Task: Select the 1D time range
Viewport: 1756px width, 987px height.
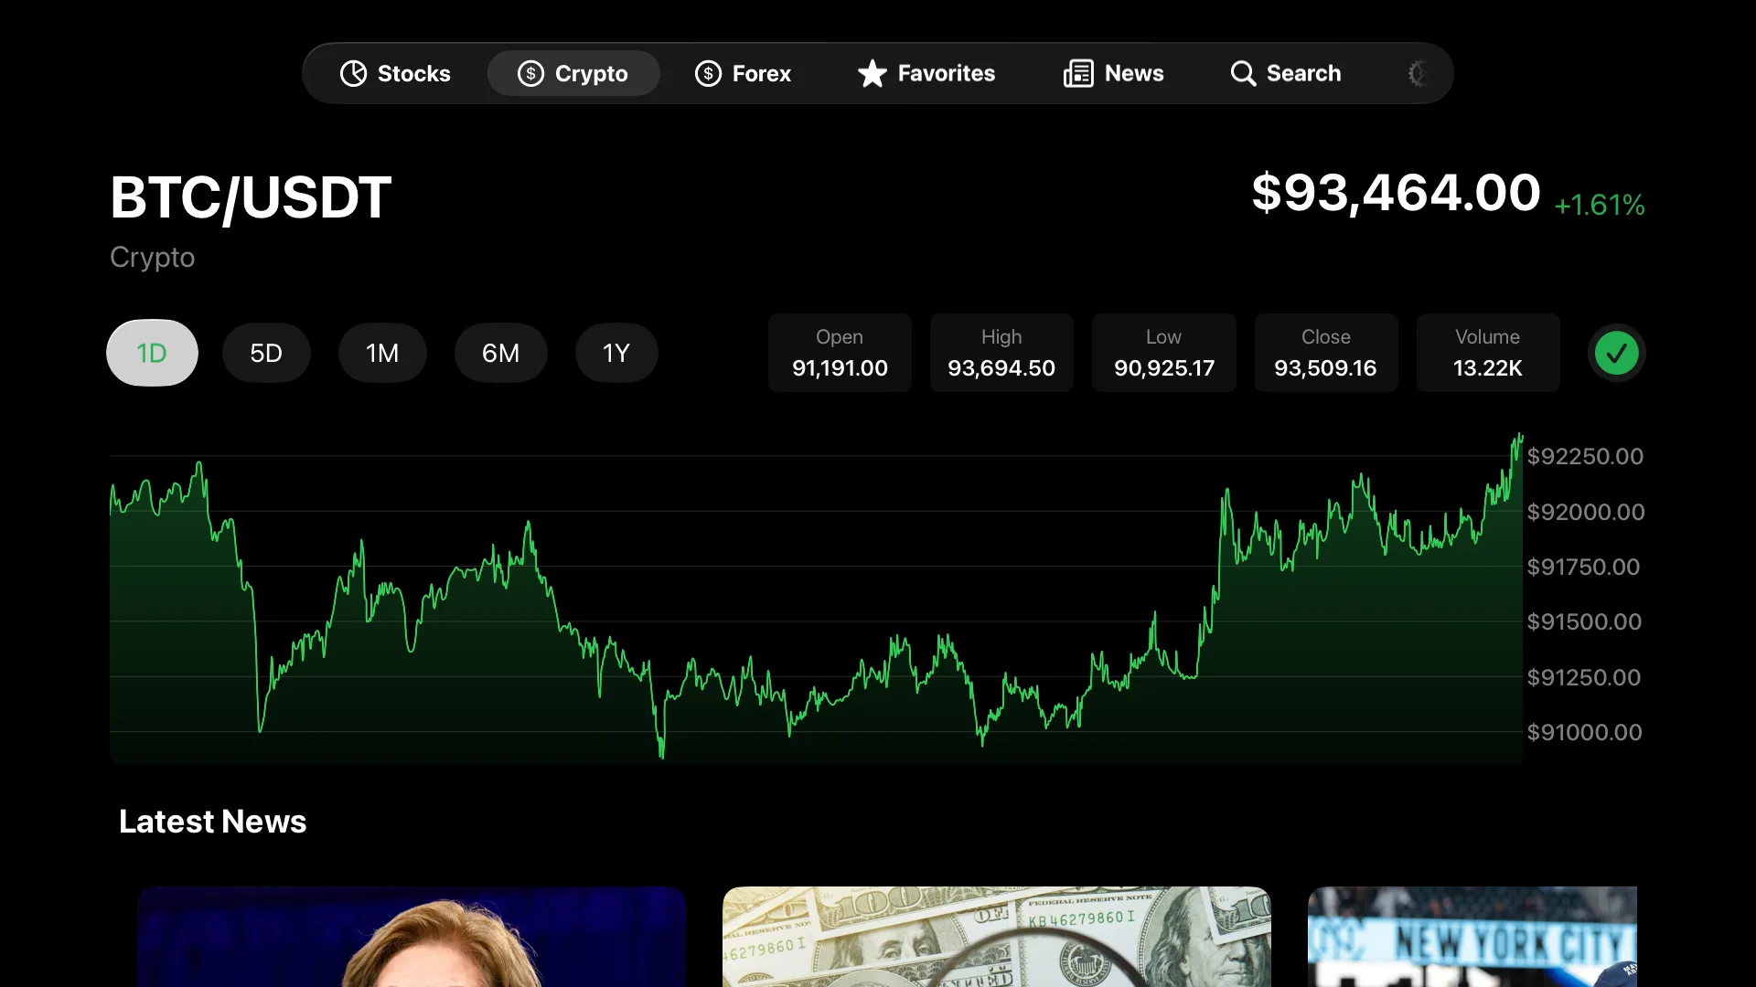Action: click(x=152, y=353)
